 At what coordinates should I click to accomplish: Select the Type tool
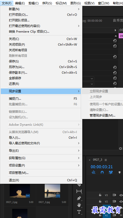click(x=79, y=212)
